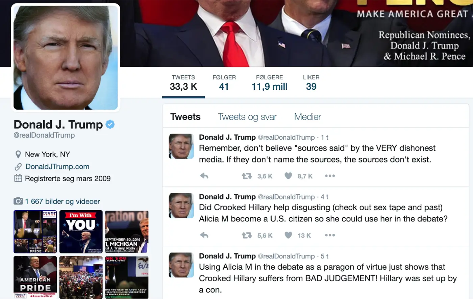View the FØLGERE 11,9 mill followers list
Image resolution: width=473 pixels, height=299 pixels.
click(269, 83)
